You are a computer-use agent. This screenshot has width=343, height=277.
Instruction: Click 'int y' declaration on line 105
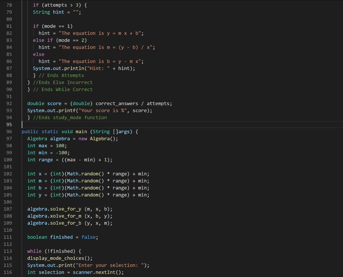coord(35,195)
